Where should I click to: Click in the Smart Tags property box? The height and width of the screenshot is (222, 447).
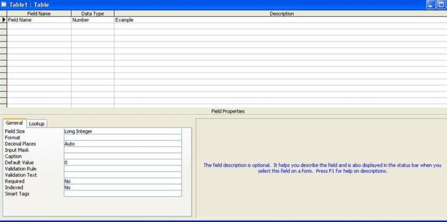click(123, 194)
